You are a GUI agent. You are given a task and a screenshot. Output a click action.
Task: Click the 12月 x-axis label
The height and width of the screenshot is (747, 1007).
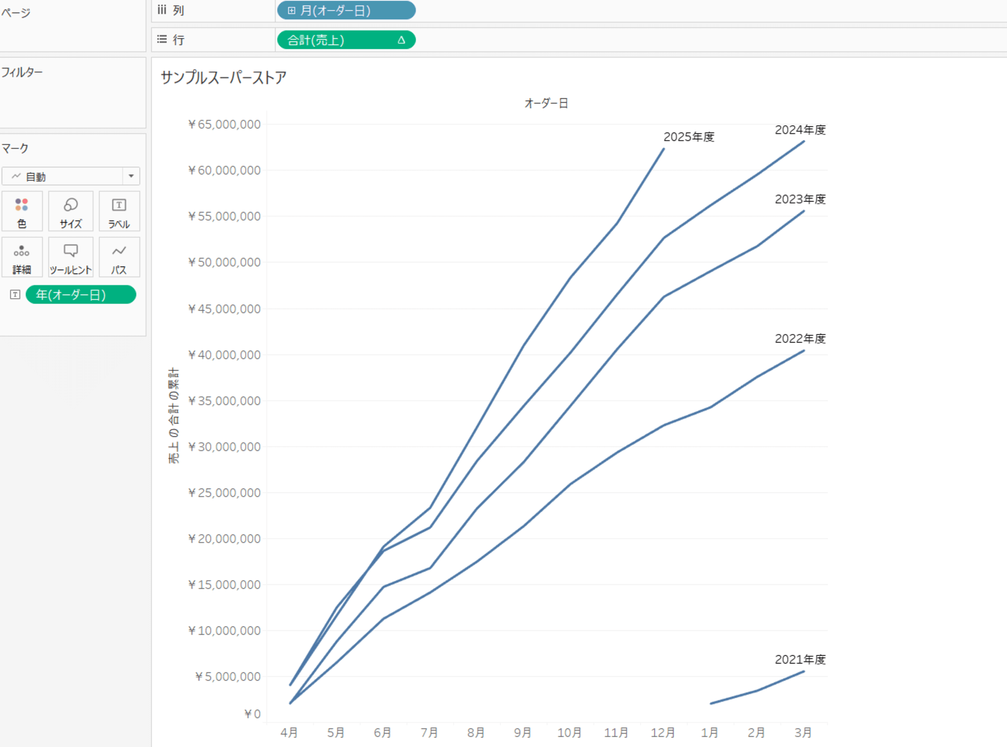[x=663, y=733]
